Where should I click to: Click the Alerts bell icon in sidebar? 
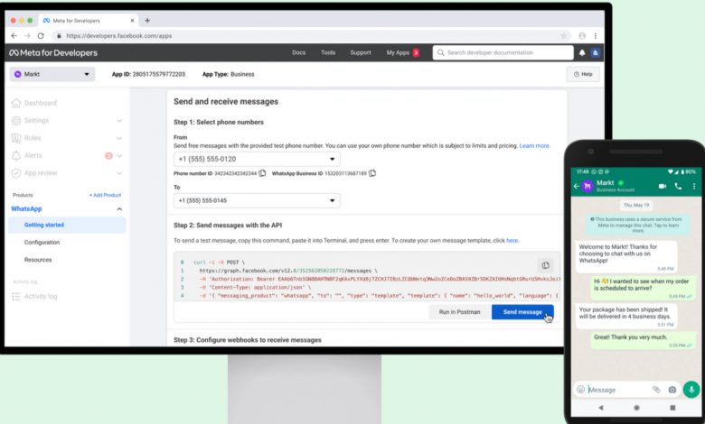pos(16,156)
